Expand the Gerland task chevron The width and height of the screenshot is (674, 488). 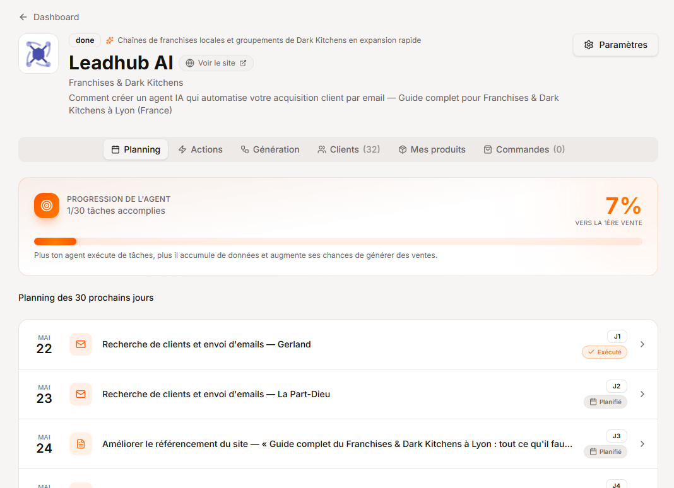coord(642,344)
